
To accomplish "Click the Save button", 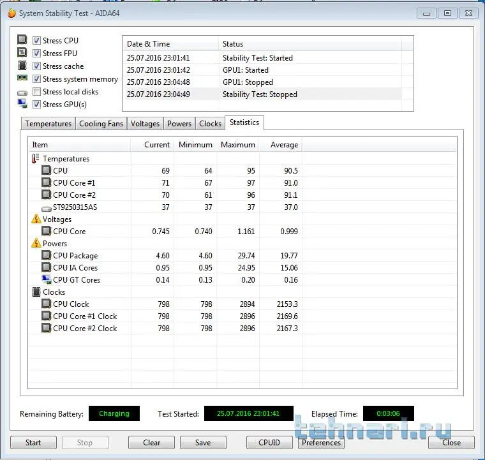I will tap(203, 443).
